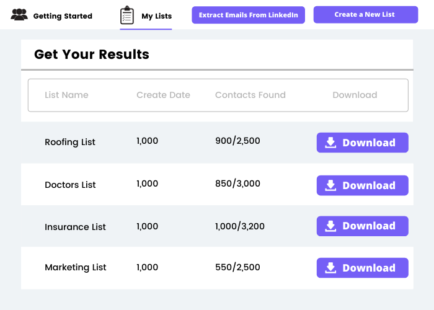Screen dimensions: 434x310
Task: Click the Get Your Results heading
Action: 92,55
